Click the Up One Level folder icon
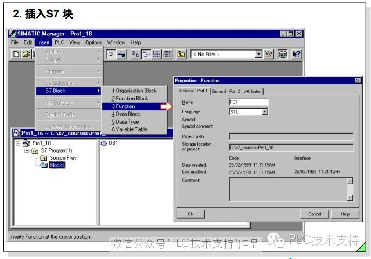The width and height of the screenshot is (371, 259). (181, 54)
